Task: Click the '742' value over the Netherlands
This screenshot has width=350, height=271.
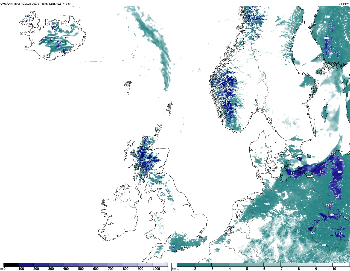Action: point(255,206)
